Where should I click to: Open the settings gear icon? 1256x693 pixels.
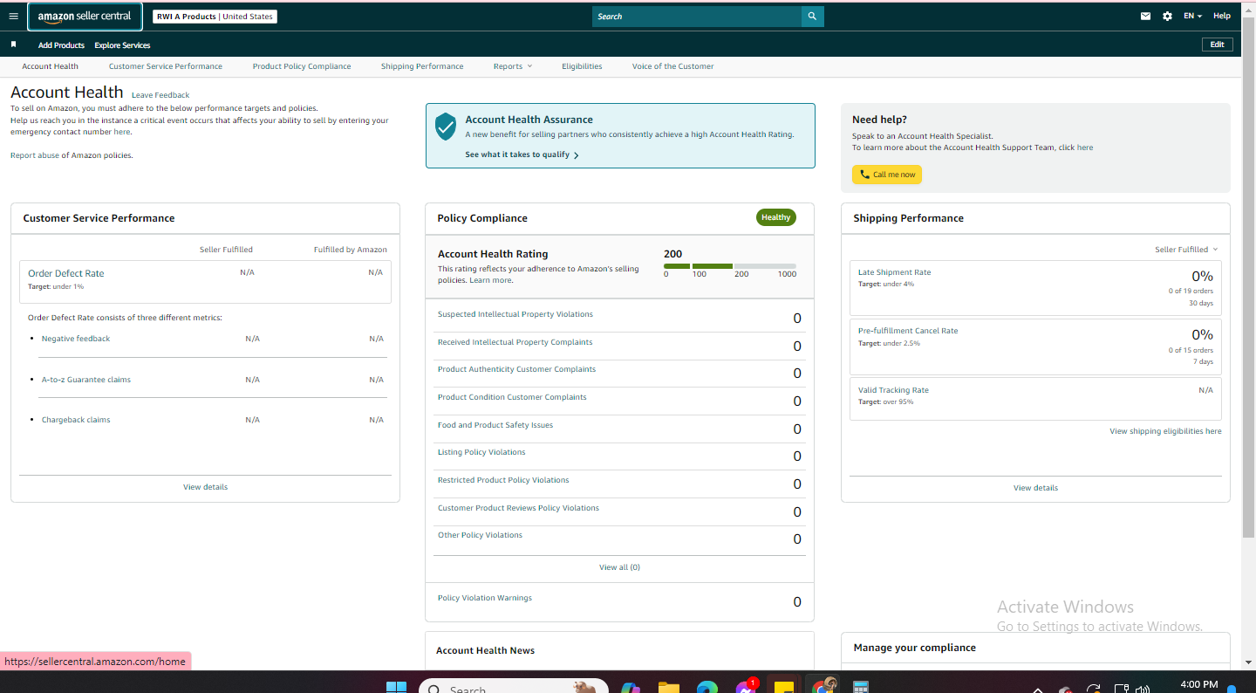click(x=1167, y=16)
